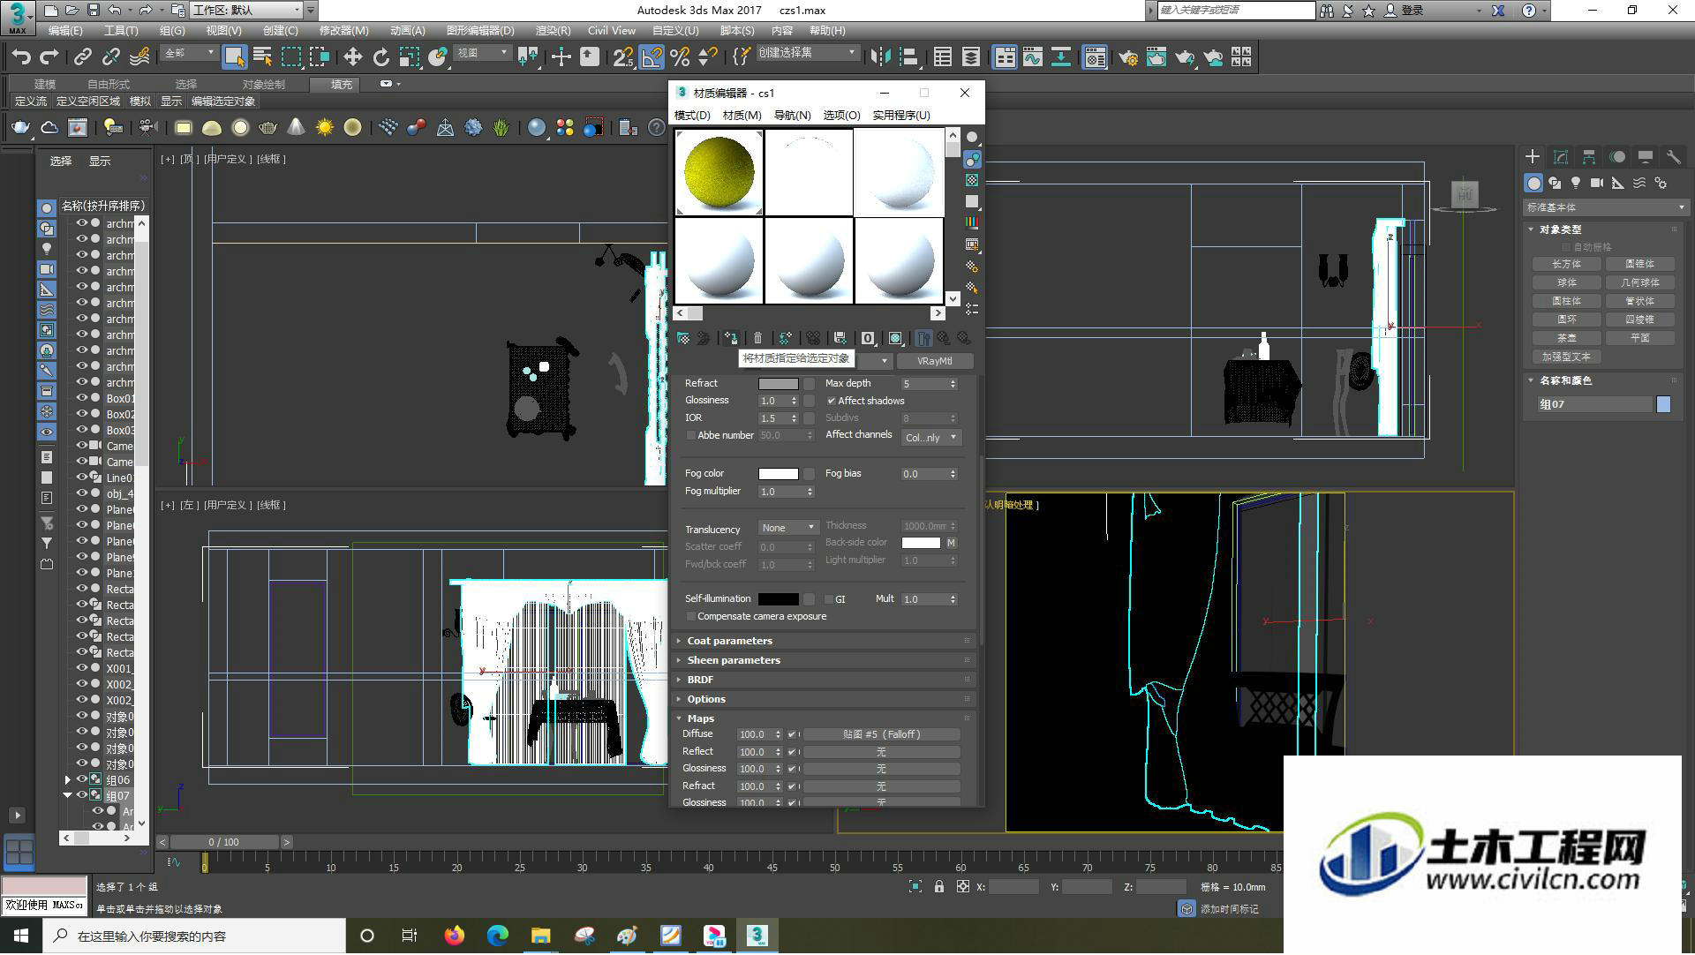Image resolution: width=1695 pixels, height=955 pixels.
Task: Activate Select and Rotate tool
Action: (380, 57)
